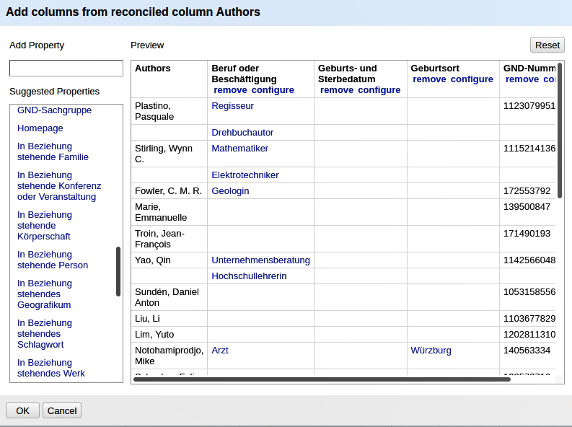Remove the Beruf oder Beschäftigung column

(x=230, y=90)
